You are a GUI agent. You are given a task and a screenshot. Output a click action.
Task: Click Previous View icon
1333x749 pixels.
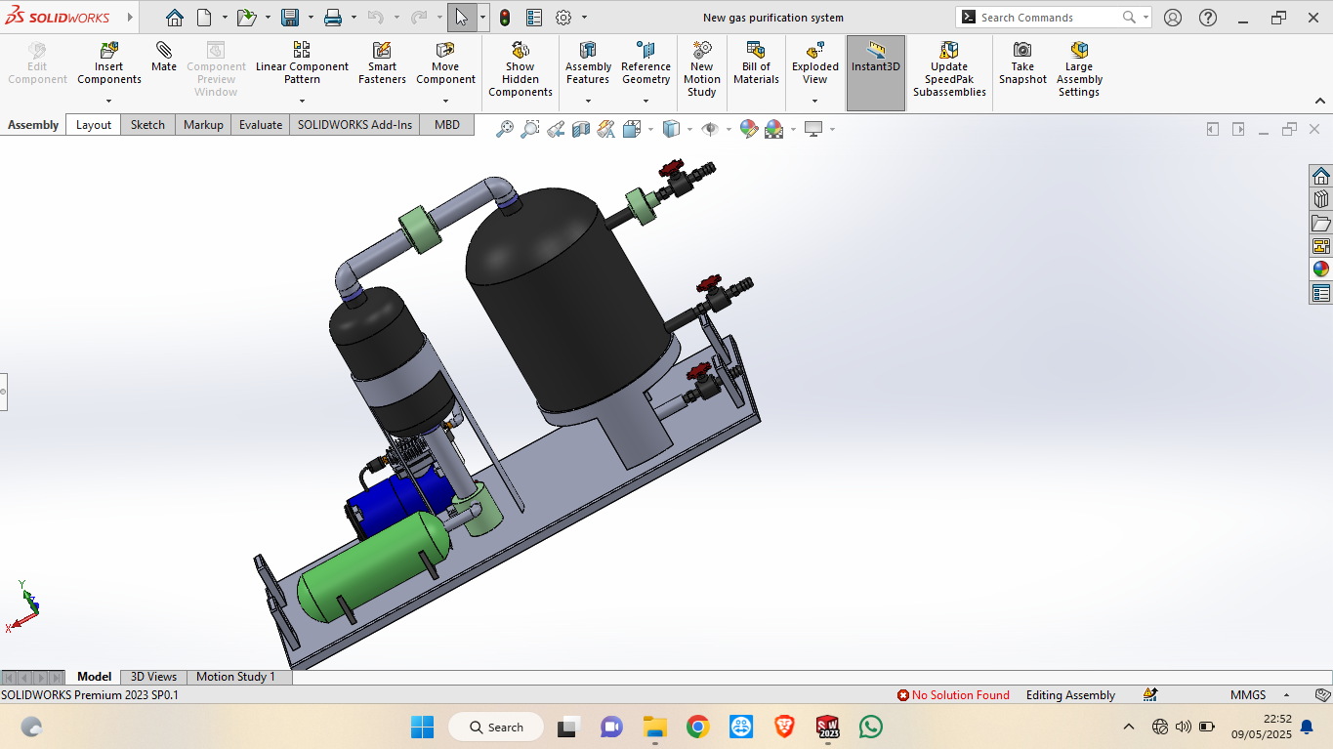coord(556,129)
